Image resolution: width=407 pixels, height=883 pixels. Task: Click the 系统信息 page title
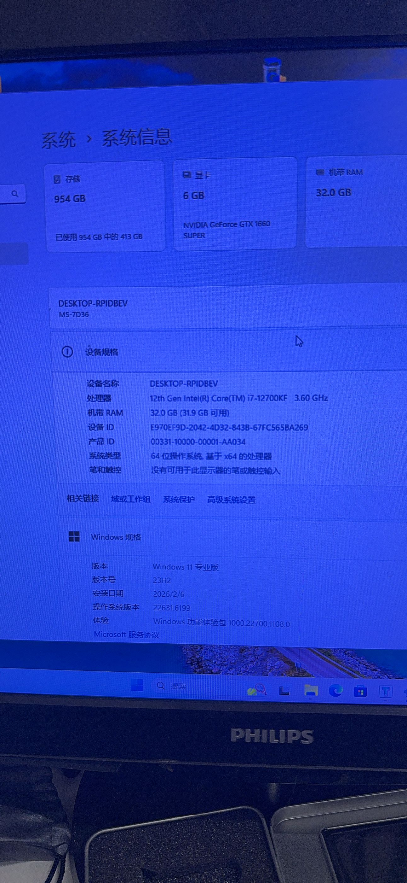(x=137, y=137)
